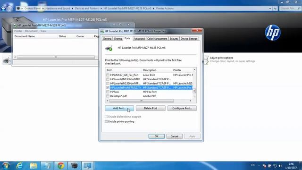This screenshot has height=170, width=302.
Task: Open the Color Management tab
Action: [x=157, y=39]
